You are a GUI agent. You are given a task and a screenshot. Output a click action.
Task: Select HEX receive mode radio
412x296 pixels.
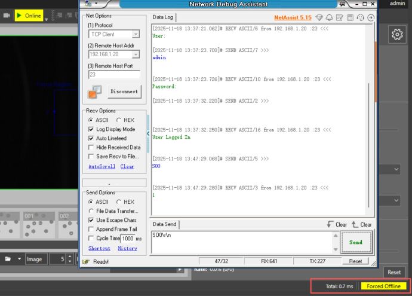coord(118,120)
